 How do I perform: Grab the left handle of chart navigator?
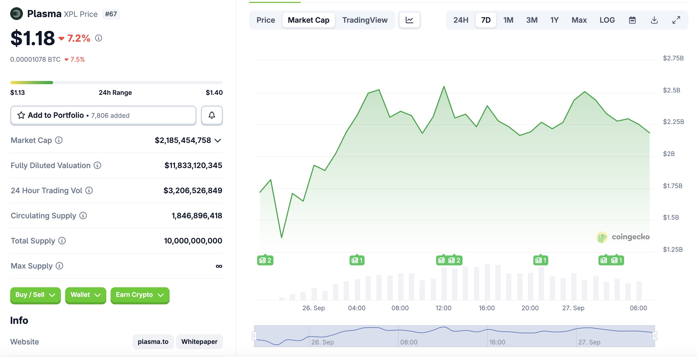[254, 336]
